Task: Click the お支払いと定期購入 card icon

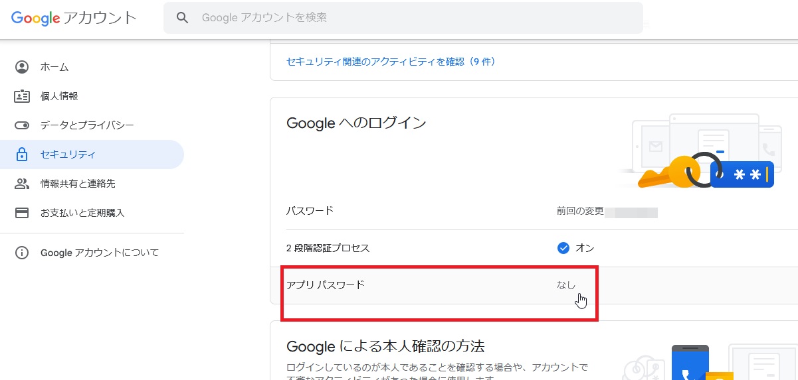Action: [22, 213]
